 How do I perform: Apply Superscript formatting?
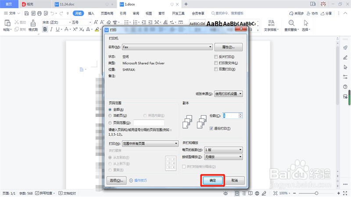(75, 29)
